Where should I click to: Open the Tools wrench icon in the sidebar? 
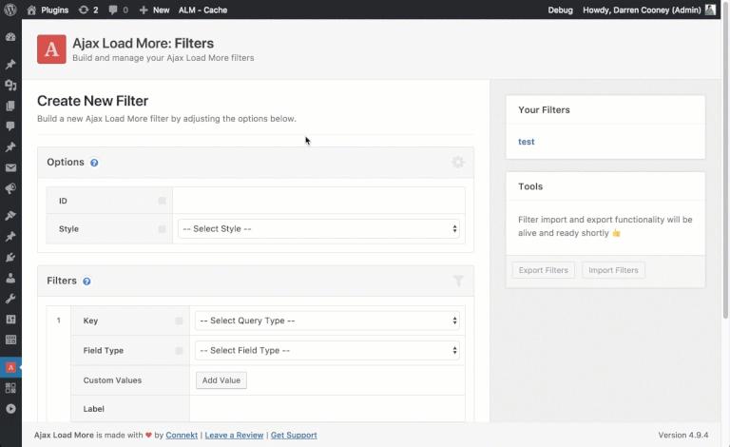click(10, 299)
